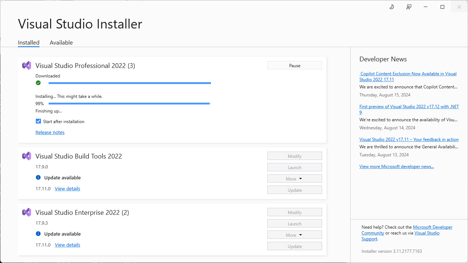Click the Update available text under Build Tools
This screenshot has height=263, width=468.
(x=63, y=178)
